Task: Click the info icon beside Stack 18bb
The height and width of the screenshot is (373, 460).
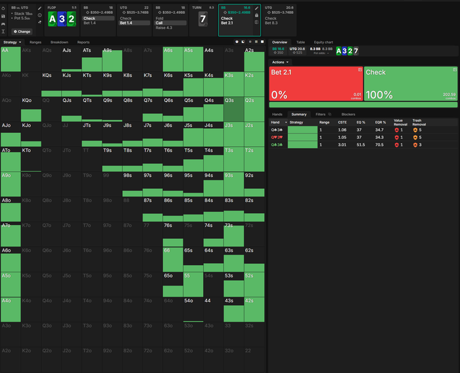Action: point(39,15)
